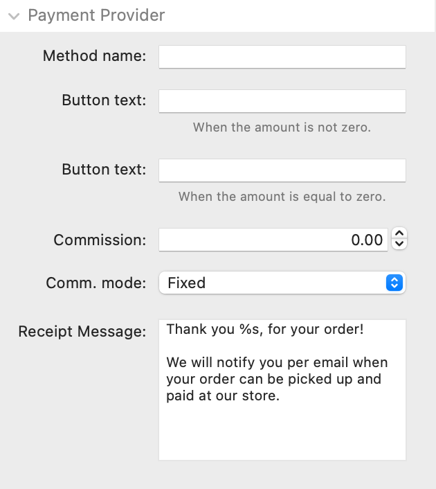436x489 pixels.
Task: Click the Button text field for zero amount
Action: (x=282, y=170)
